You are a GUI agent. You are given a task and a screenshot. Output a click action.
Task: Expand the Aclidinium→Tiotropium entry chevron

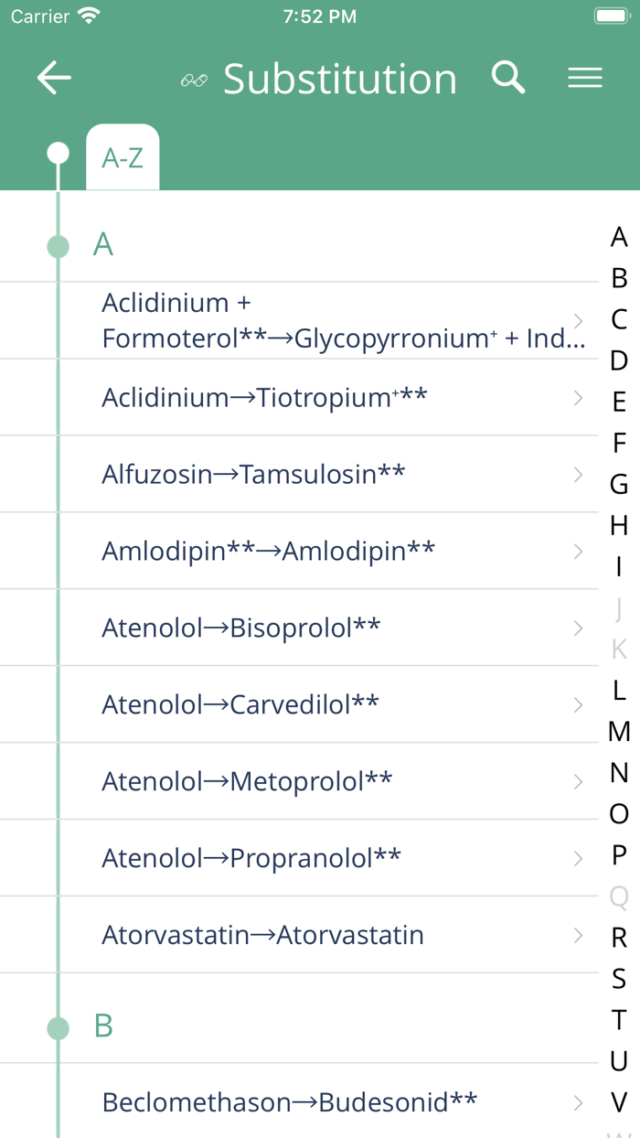[x=578, y=397]
